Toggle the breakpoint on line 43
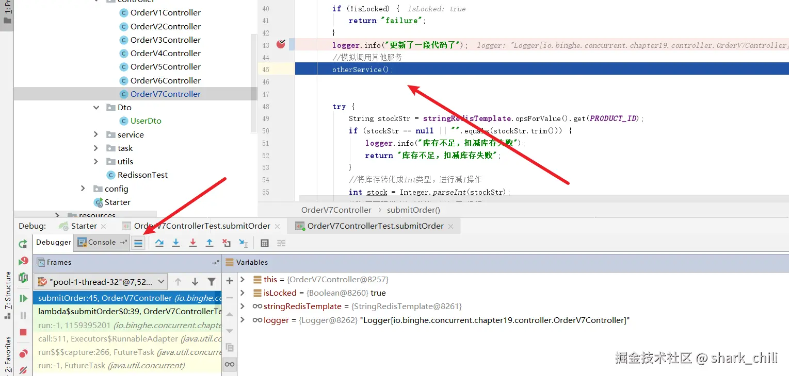 [x=281, y=44]
